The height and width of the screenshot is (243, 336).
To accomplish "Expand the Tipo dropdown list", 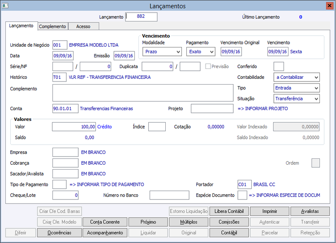I will coord(296,88).
